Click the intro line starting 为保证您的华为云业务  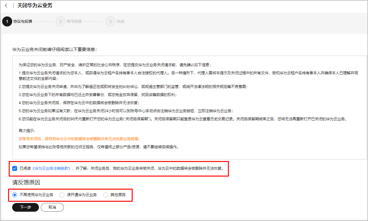tap(115, 65)
